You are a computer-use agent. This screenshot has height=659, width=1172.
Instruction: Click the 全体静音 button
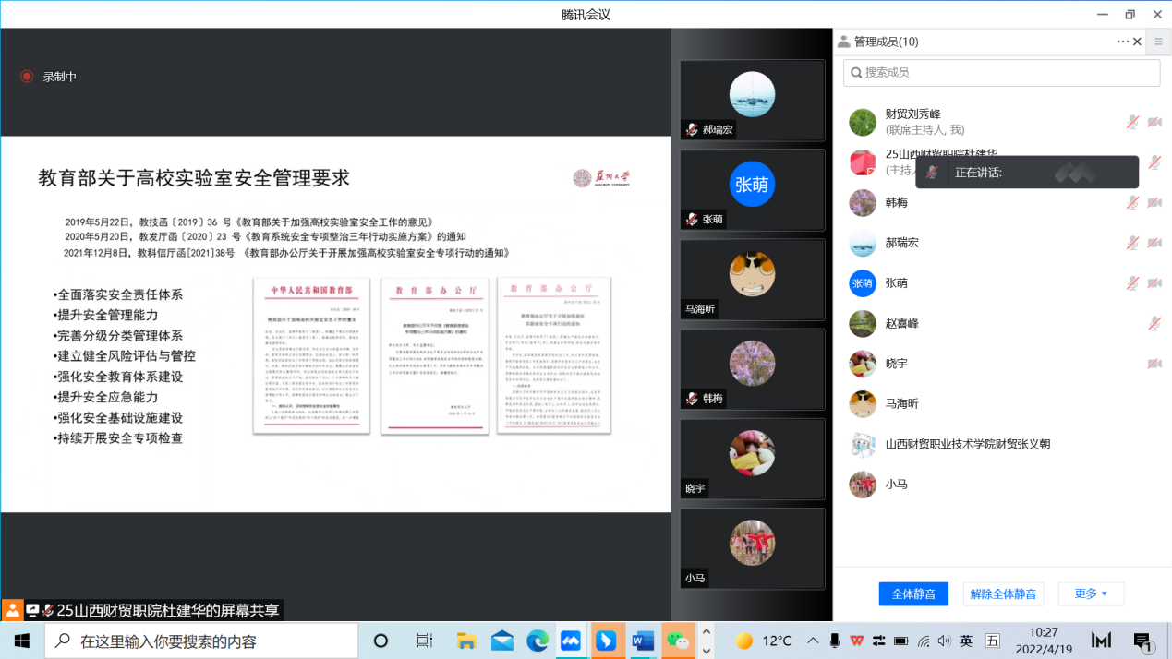click(x=912, y=594)
